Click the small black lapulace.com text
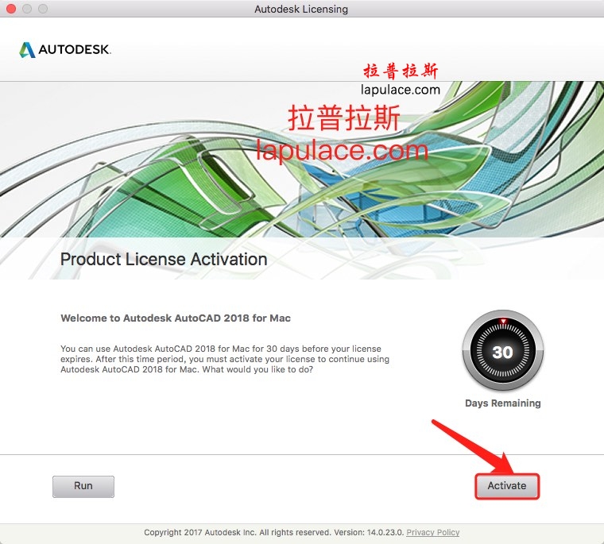Viewport: 604px width, 544px height. click(x=401, y=89)
